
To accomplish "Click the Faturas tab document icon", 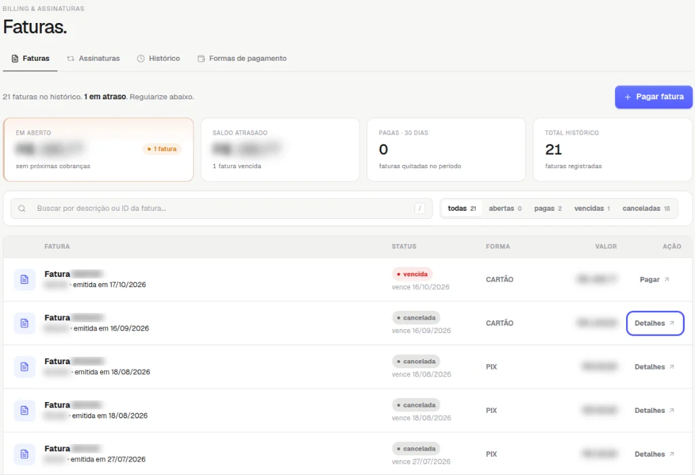I will [x=15, y=59].
